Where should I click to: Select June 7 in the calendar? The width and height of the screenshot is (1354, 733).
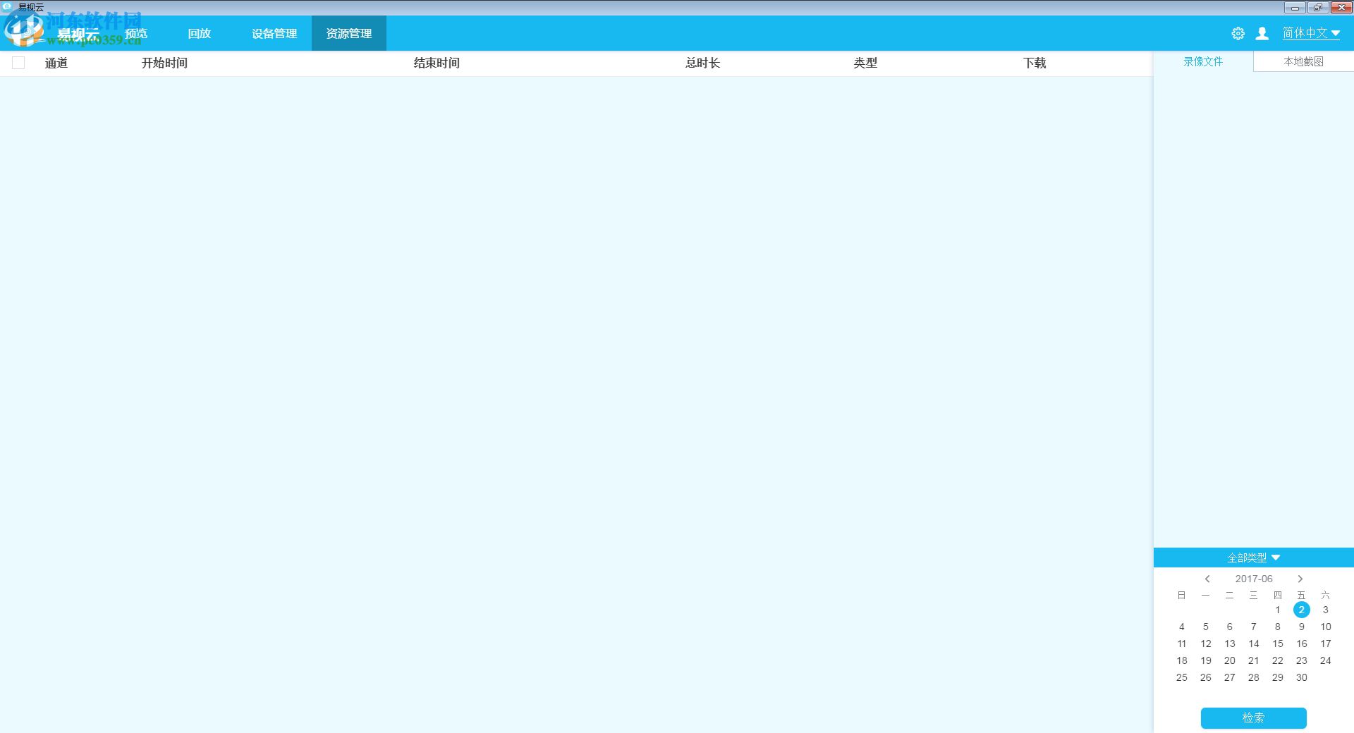[x=1253, y=627]
